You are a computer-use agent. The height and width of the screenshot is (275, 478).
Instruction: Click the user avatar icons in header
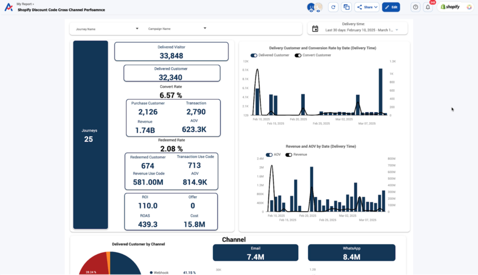pos(315,7)
